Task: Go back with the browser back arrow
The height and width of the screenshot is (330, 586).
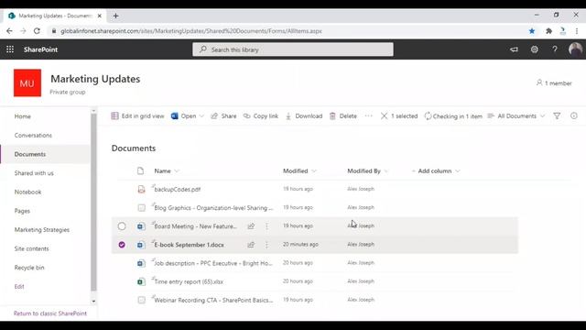Action: coord(9,31)
